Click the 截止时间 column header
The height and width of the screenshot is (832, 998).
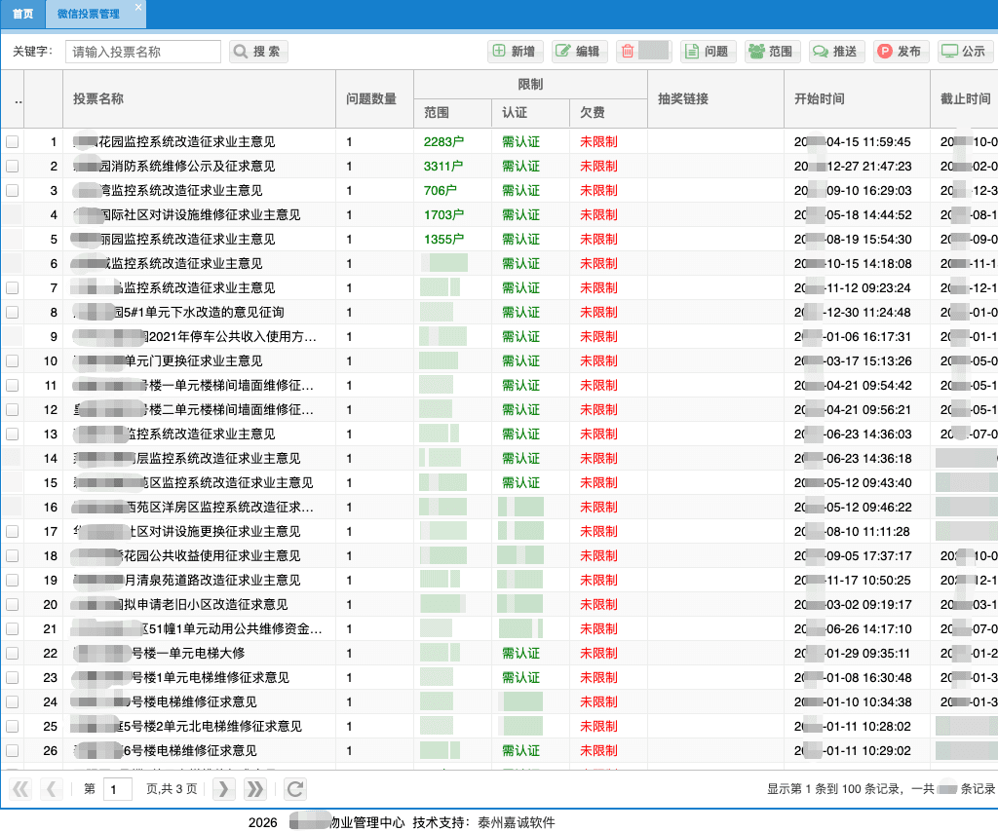click(964, 98)
